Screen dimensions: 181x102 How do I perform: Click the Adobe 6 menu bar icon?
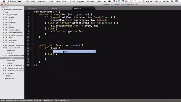[x=115, y=1]
